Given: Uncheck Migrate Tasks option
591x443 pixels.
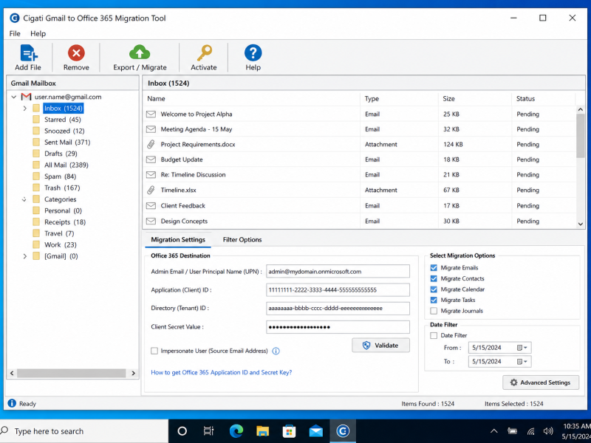Looking at the screenshot, I should 434,300.
